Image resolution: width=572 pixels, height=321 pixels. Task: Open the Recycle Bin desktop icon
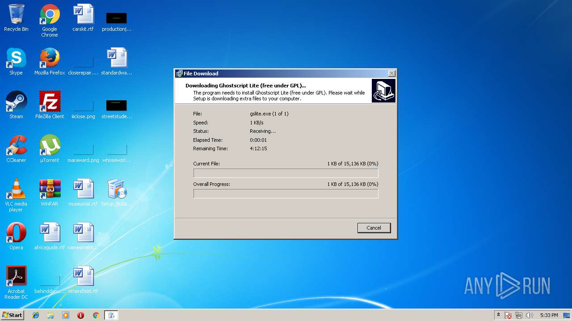pos(16,18)
